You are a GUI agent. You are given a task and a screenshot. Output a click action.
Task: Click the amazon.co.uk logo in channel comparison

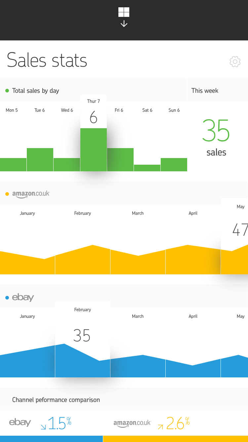pos(132,423)
